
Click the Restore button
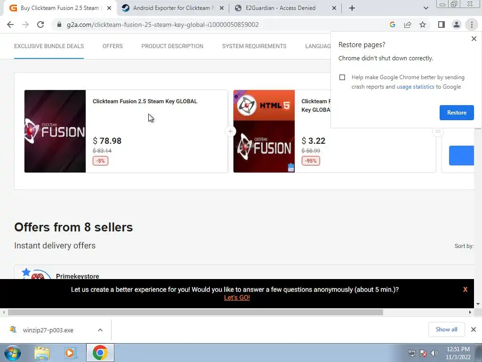[x=457, y=113]
